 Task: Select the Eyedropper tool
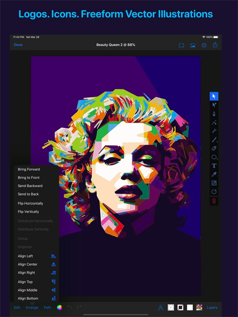(214, 174)
